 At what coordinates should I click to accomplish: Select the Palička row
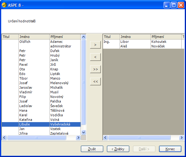click(x=41, y=101)
